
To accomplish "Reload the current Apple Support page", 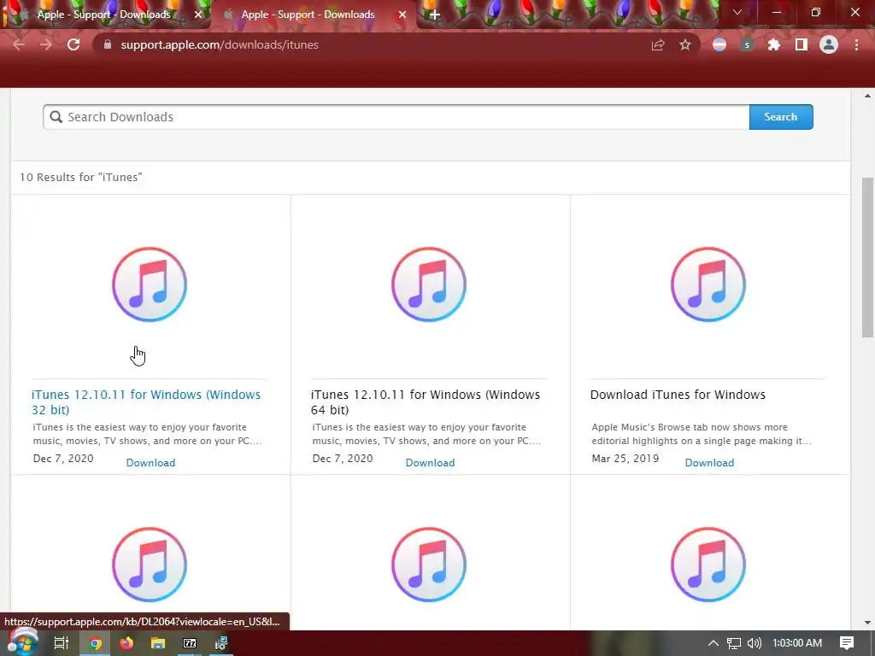I will pos(73,44).
